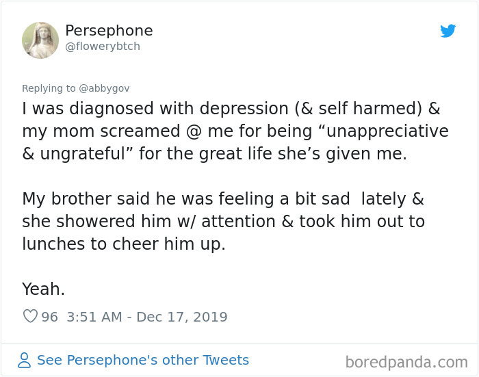Click the Dec 17, 2019 date
Screen dimensions: 479x377
click(181, 317)
